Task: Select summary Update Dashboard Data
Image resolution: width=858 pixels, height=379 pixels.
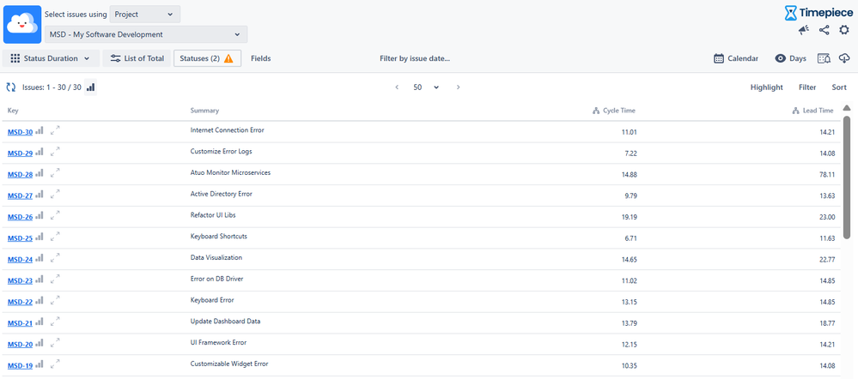Action: [225, 321]
